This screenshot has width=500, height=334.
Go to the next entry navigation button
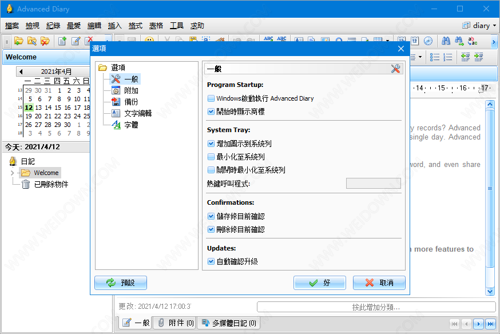(478, 324)
